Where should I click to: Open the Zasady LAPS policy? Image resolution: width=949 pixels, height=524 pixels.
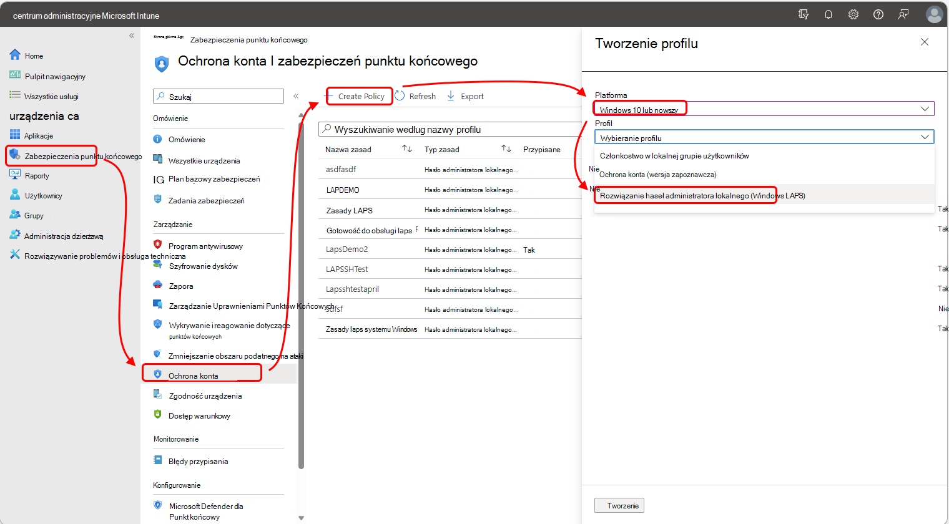click(350, 210)
